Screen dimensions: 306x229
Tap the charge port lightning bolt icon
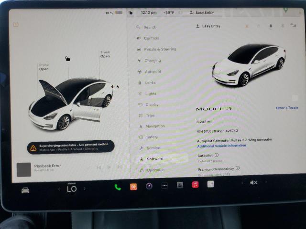118,87
